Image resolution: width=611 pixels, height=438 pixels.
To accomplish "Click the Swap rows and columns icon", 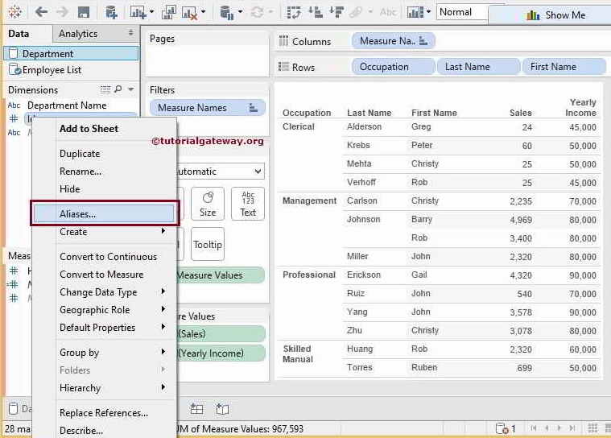I will (x=294, y=12).
